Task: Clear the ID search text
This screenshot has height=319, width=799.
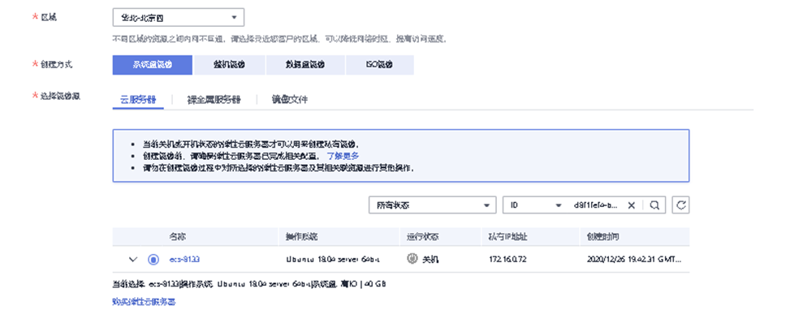Action: click(632, 205)
